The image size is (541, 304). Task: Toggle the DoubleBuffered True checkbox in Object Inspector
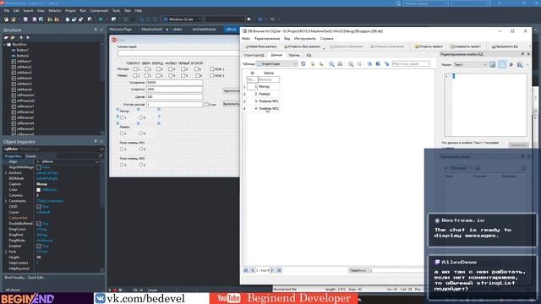(39, 224)
